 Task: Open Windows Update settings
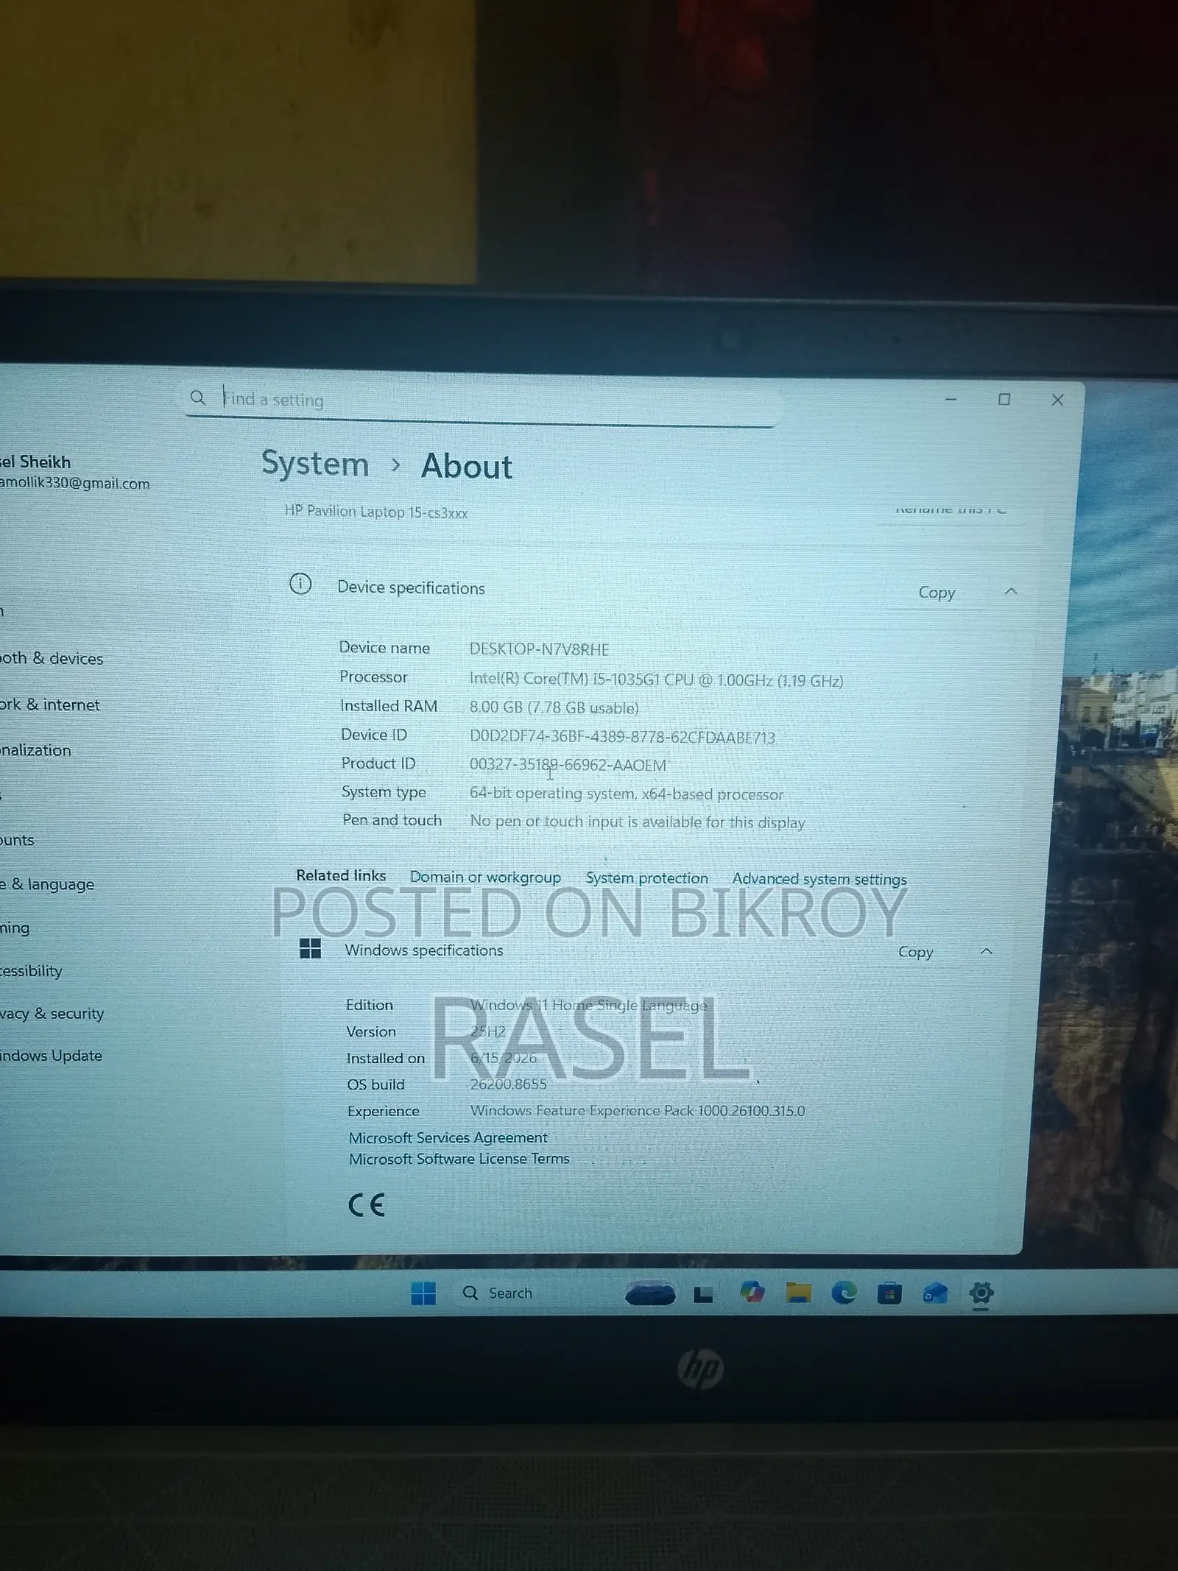tap(52, 1056)
